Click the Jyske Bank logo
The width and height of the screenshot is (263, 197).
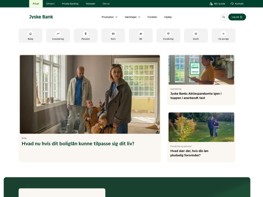(x=41, y=17)
